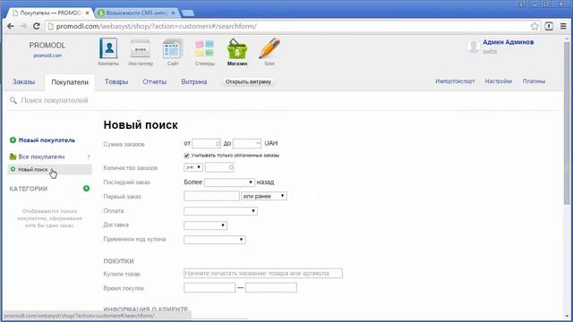
Task: Click the Открыть витрину button
Action: point(248,81)
